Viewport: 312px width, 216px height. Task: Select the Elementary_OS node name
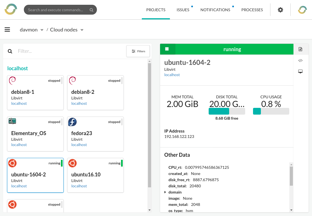[x=29, y=133]
